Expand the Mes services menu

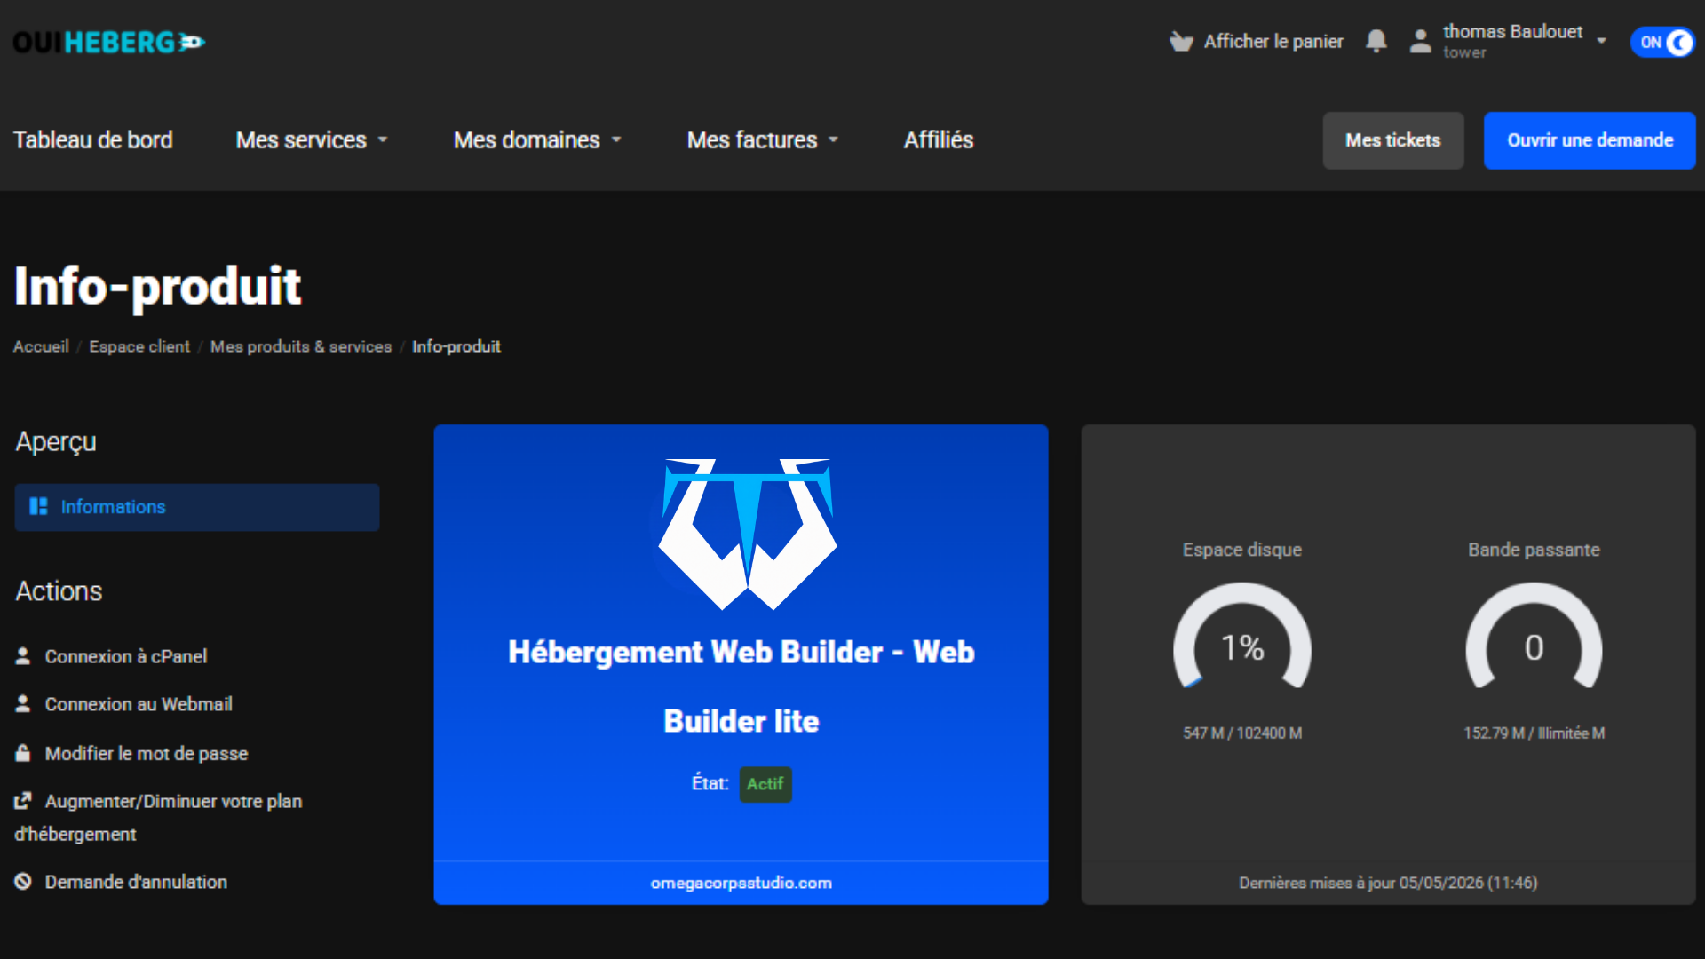click(312, 140)
